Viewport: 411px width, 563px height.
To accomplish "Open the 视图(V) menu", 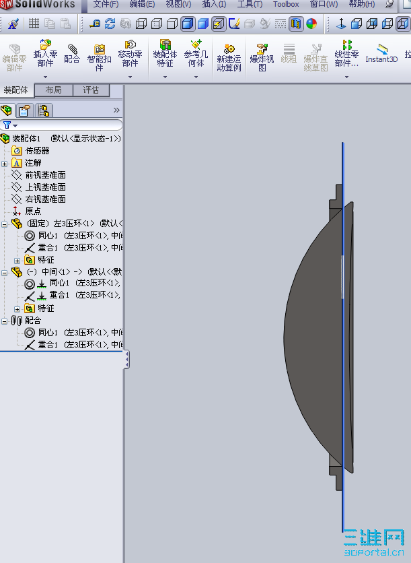I will [178, 4].
